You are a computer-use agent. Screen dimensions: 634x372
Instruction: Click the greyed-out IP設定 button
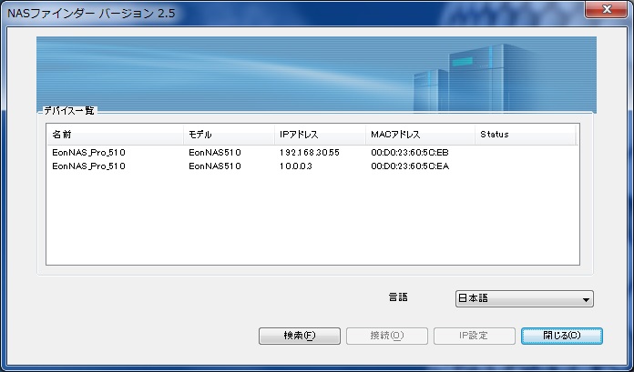(x=474, y=336)
